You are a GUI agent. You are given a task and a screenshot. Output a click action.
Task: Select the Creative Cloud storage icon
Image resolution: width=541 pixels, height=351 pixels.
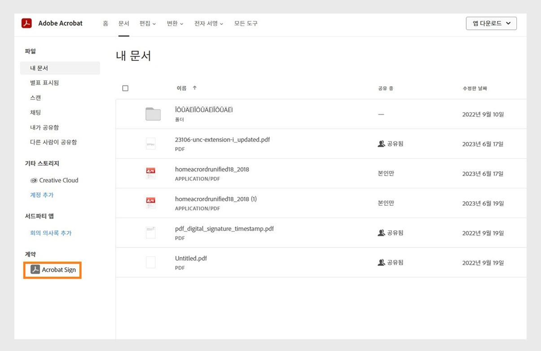[x=34, y=180]
